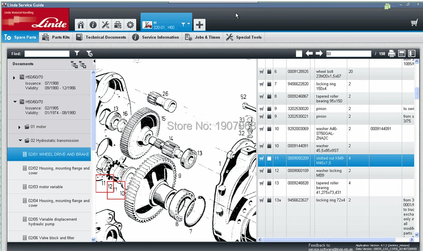Click callout 26 in the diagram
Screen dimensions: 423x251
coord(165,94)
